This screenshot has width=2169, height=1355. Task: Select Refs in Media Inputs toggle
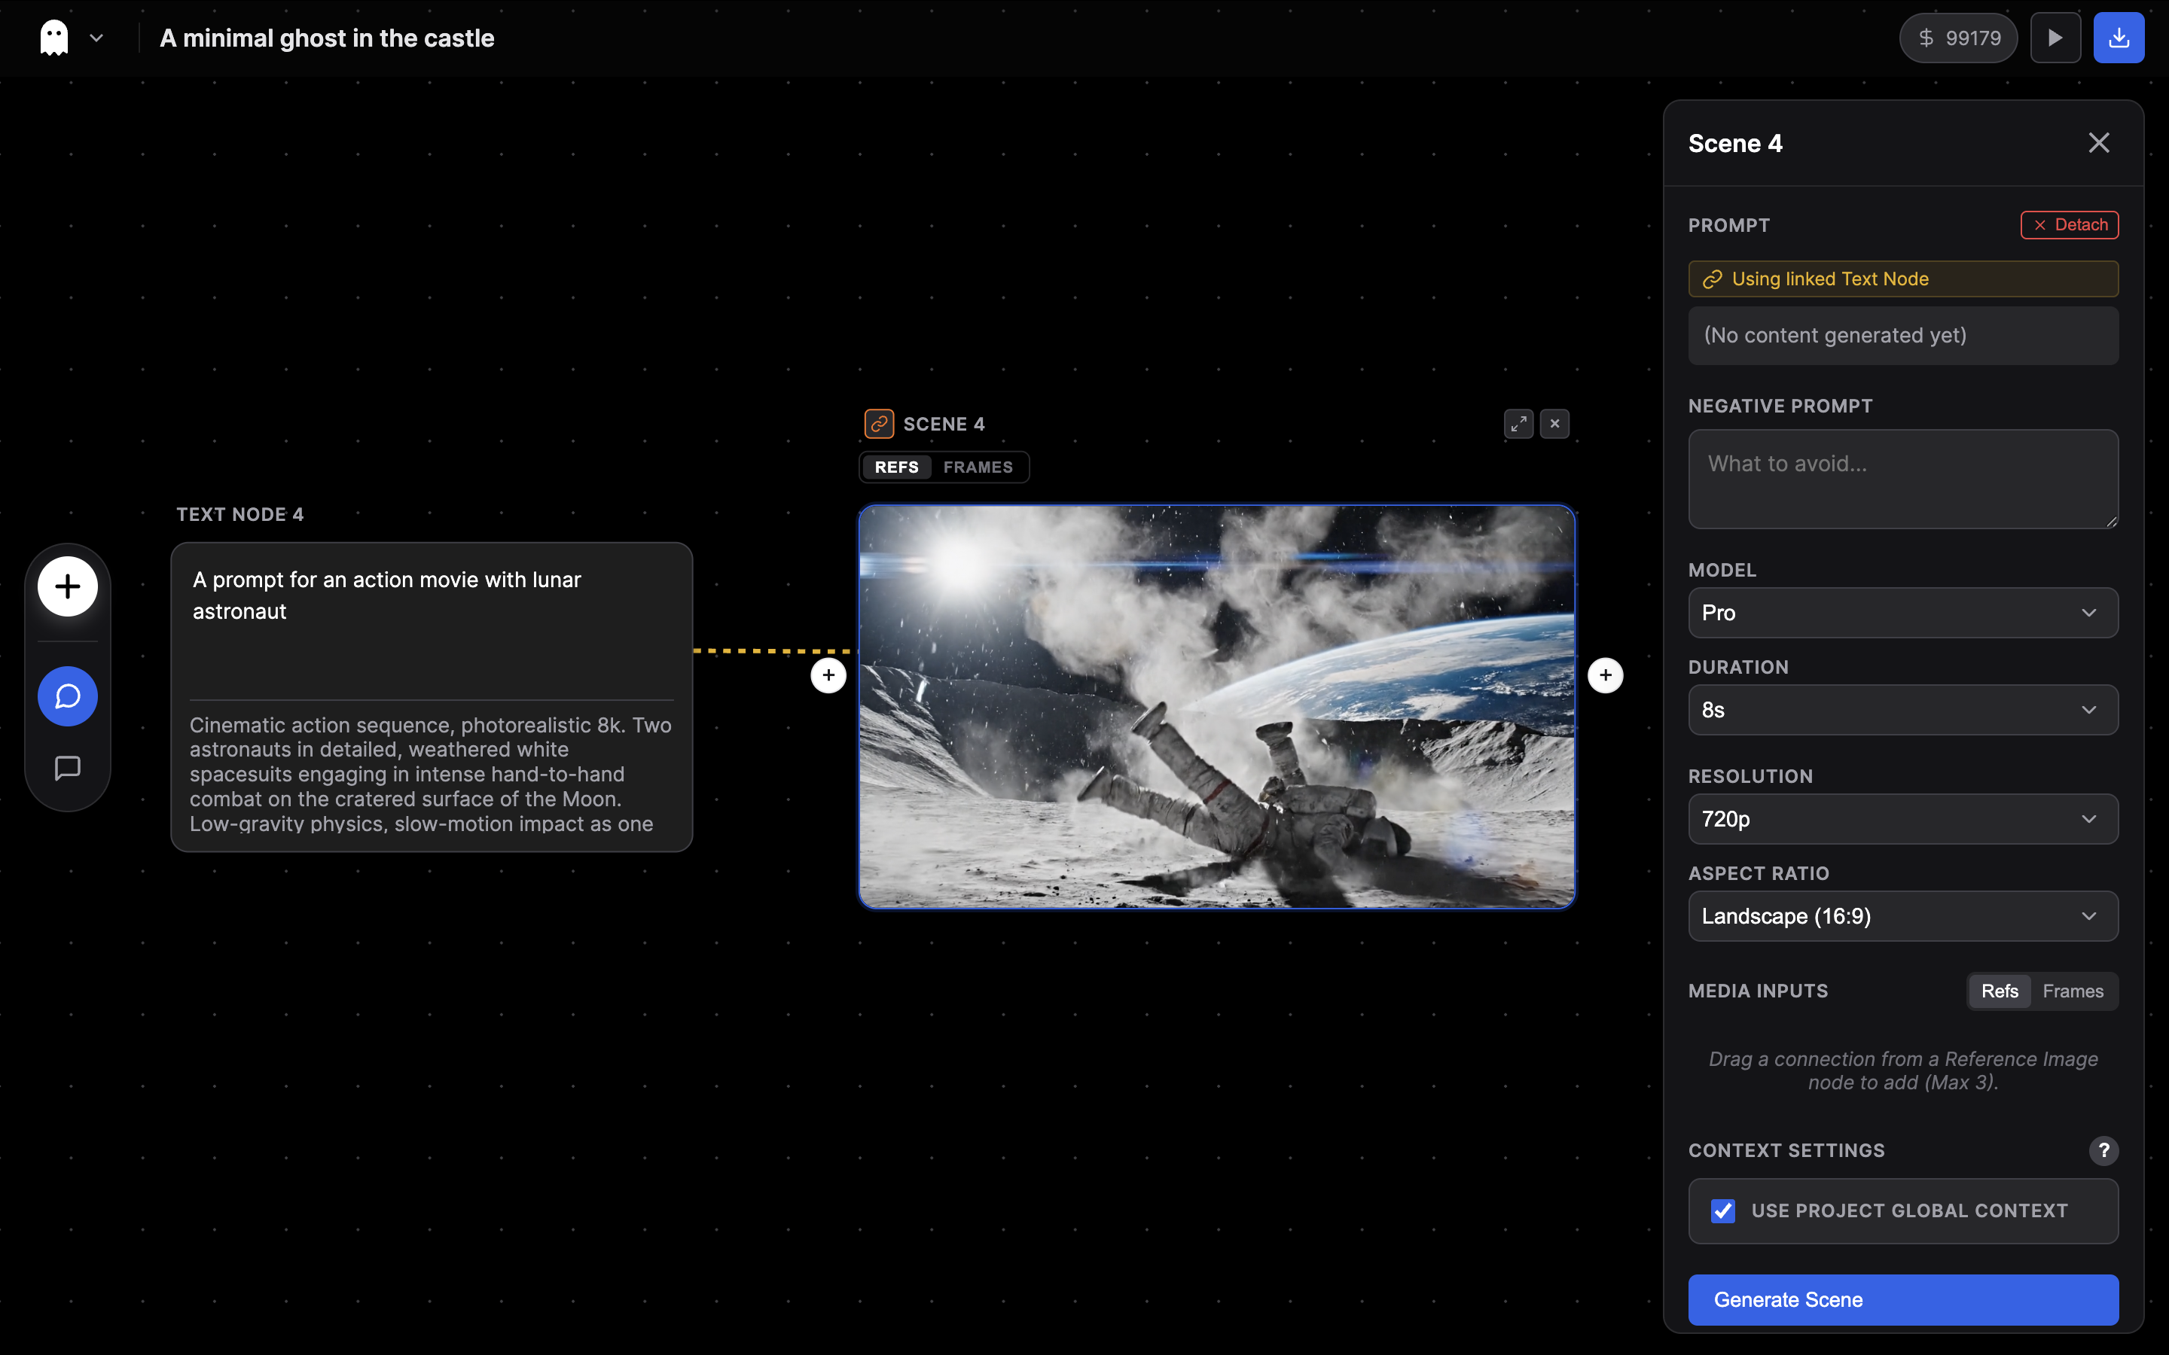(2000, 991)
